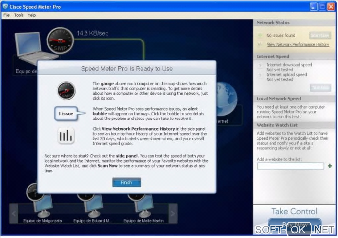
Task: Click the bar chart history icon in dialog
Action: (66, 136)
